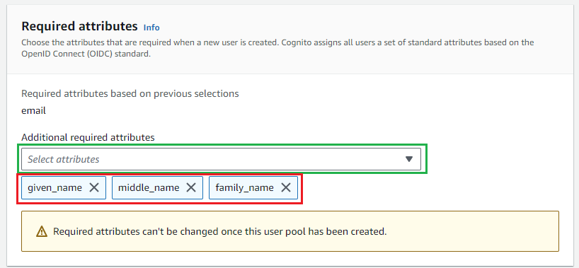Viewport: 579px width, 268px height.
Task: Click 'Required attributes based on previous selections' label
Action: pos(130,94)
